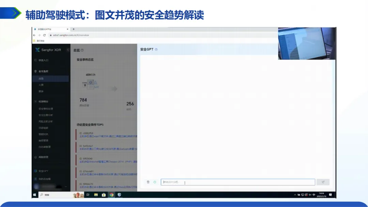
Task: Expand the 检测响应 sidebar section
Action: click(43, 101)
